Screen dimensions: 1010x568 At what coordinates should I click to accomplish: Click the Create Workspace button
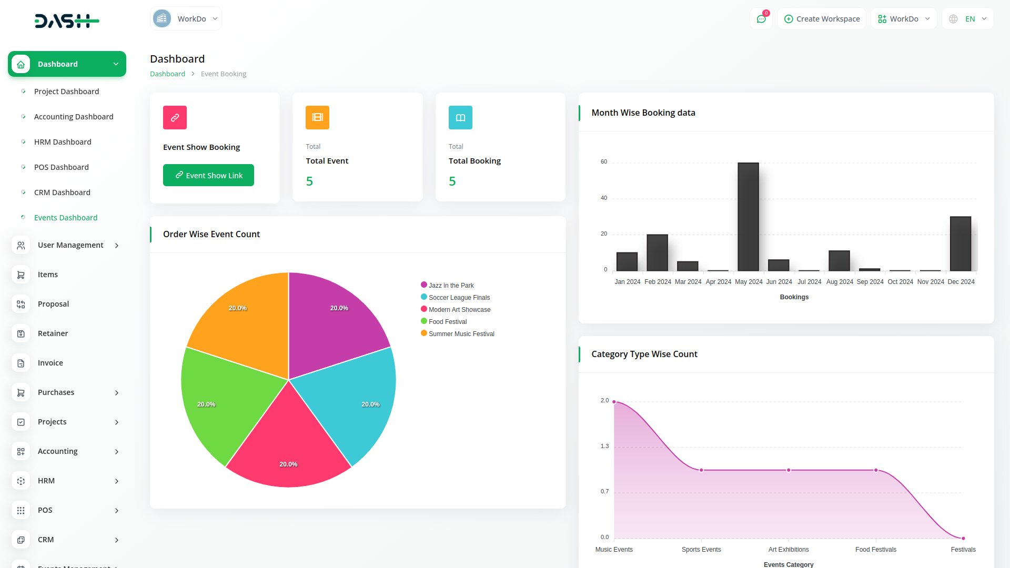tap(822, 19)
